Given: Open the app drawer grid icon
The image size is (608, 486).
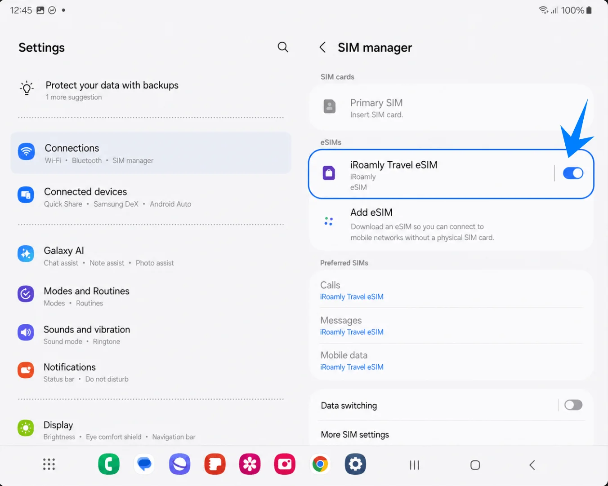Looking at the screenshot, I should click(x=49, y=464).
